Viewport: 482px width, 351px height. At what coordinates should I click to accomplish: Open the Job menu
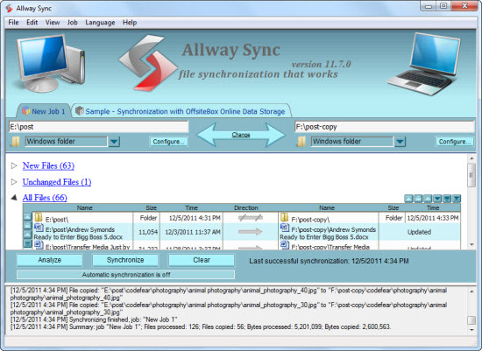click(72, 23)
